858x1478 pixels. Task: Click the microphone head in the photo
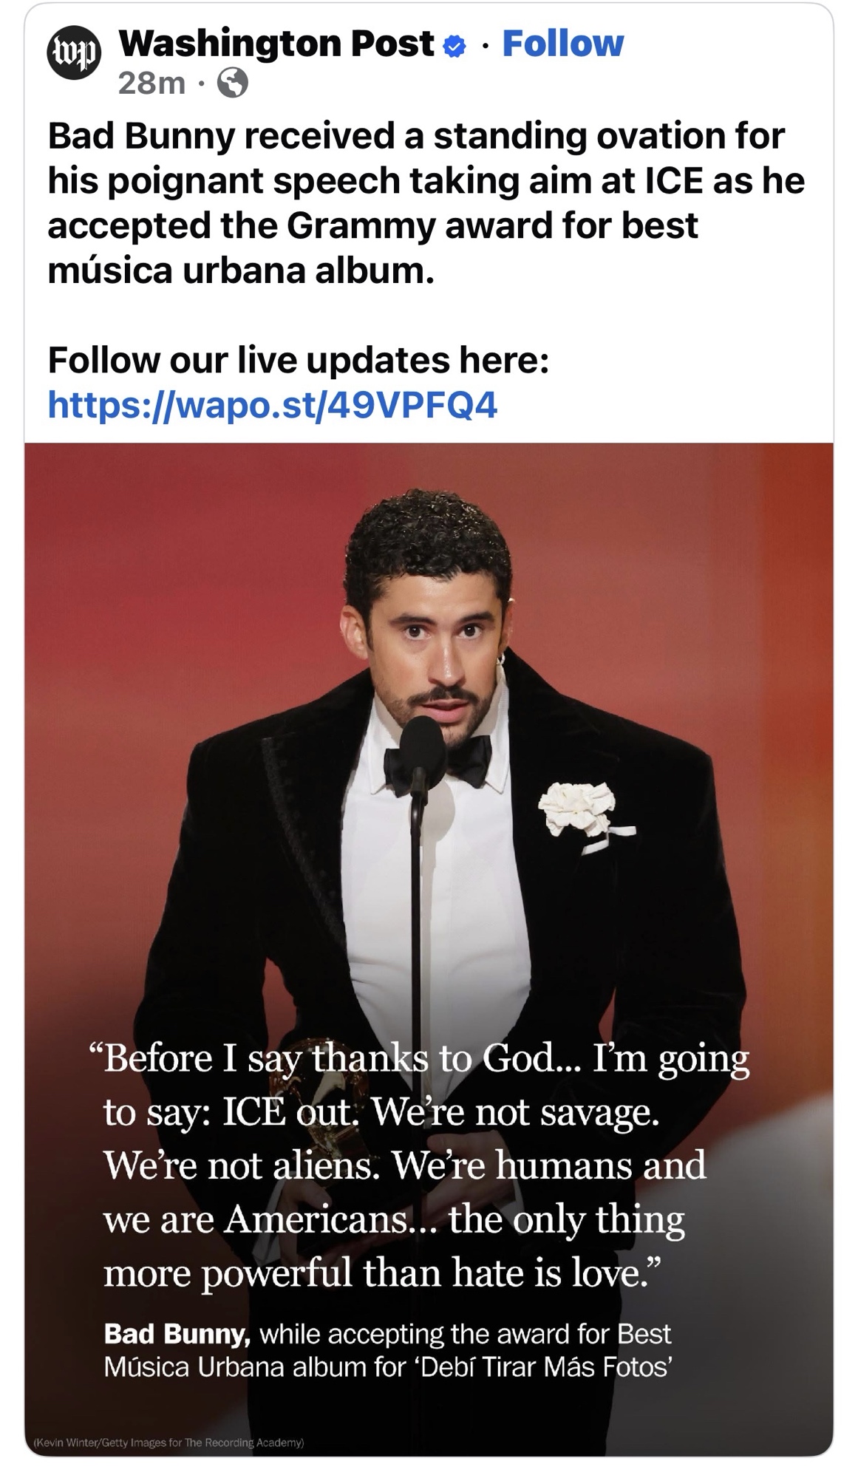(x=423, y=743)
